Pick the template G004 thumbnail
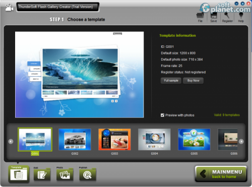The height and width of the screenshot is (187, 252). 154,140
